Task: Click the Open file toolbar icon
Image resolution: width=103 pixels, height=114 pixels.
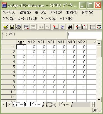Action: pyautogui.click(x=6, y=27)
